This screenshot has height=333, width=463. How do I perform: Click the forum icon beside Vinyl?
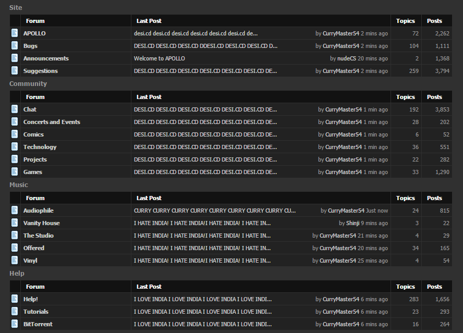(x=15, y=261)
